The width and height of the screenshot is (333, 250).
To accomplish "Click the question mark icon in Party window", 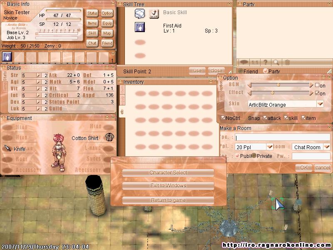I will pos(265,62).
